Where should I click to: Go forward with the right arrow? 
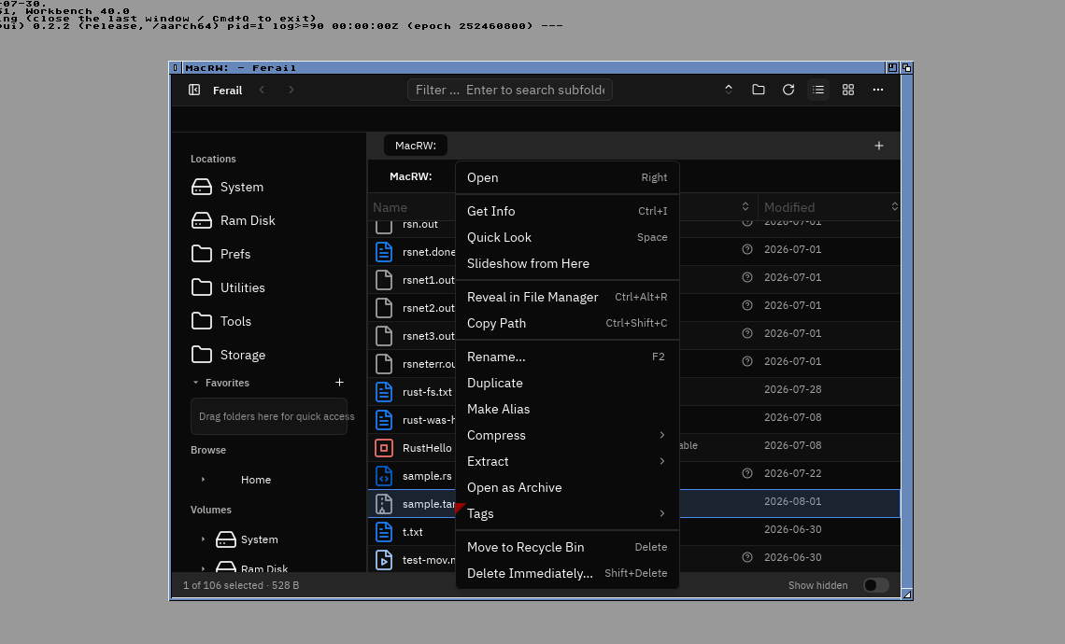point(291,90)
